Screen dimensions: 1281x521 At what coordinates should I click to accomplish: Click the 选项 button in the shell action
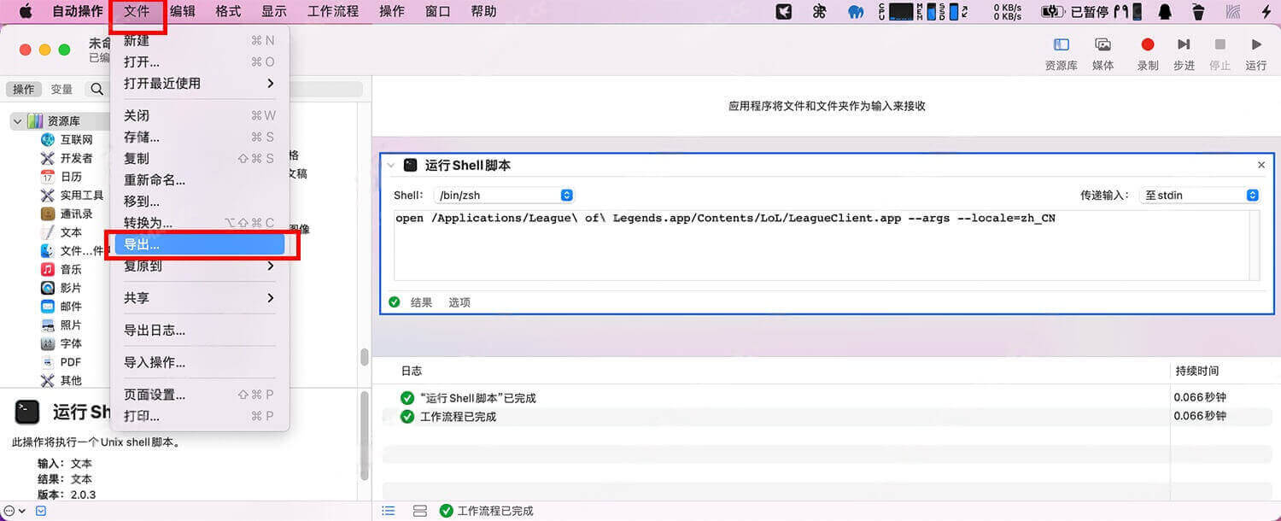click(459, 301)
